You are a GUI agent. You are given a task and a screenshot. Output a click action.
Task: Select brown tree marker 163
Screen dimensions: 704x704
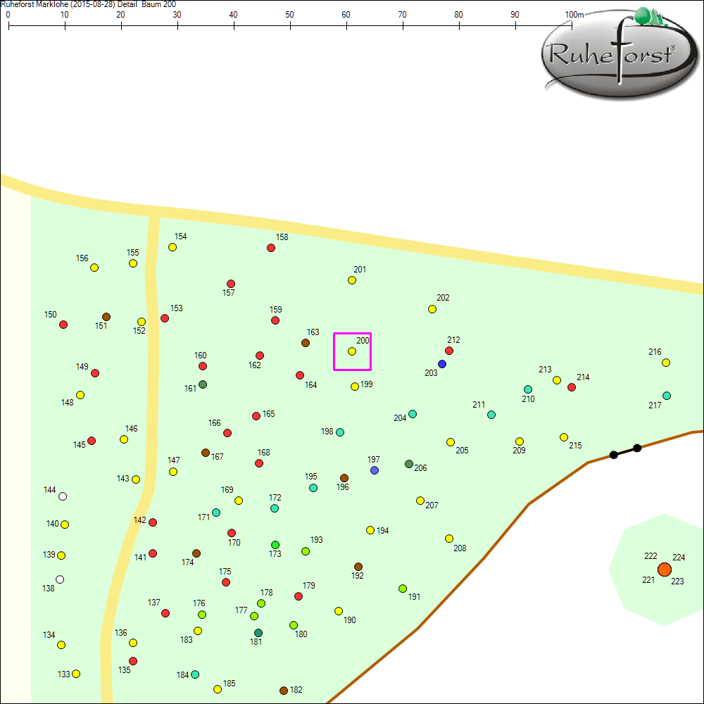coord(306,343)
